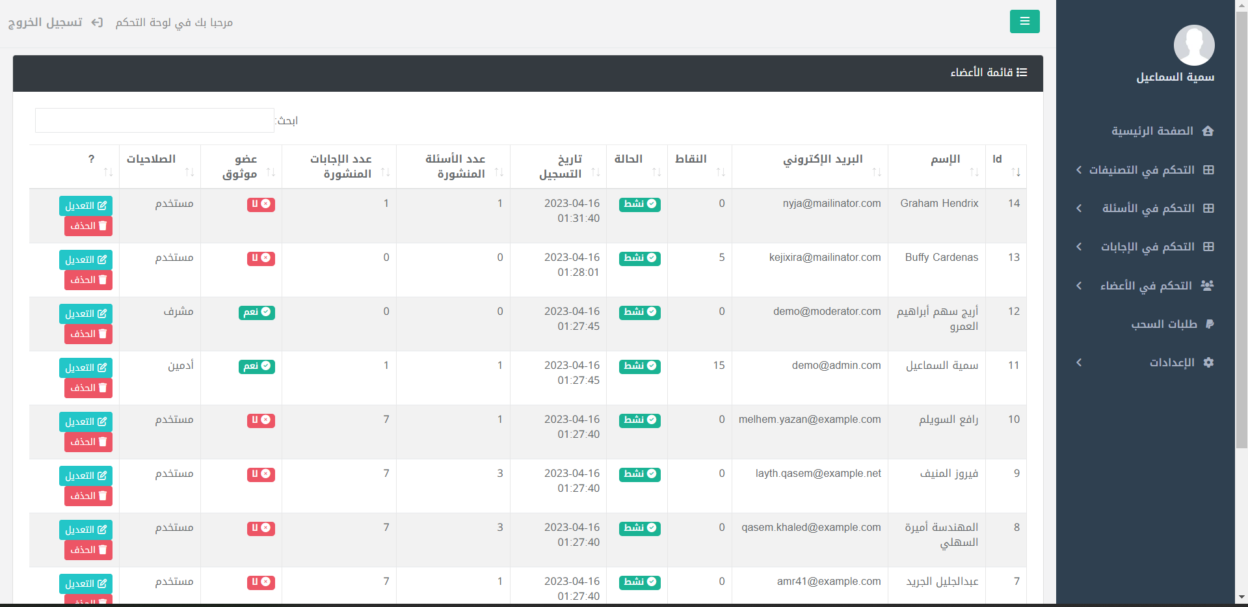The width and height of the screenshot is (1248, 607).
Task: Edit the layth.qasem@example.net member
Action: click(x=86, y=476)
